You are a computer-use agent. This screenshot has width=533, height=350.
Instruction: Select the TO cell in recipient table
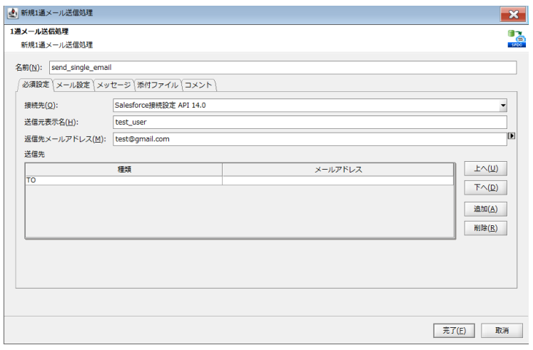123,181
